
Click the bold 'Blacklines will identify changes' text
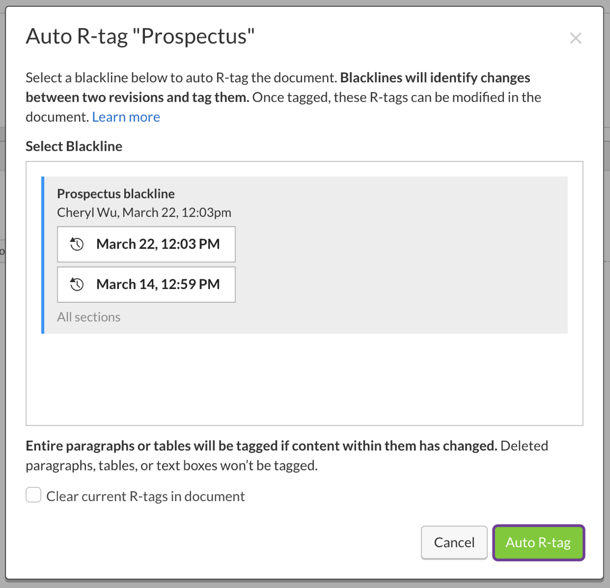point(435,78)
